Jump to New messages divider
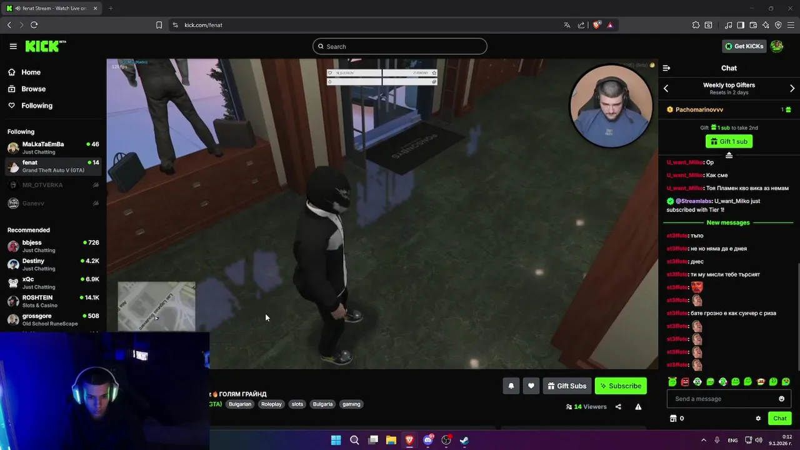The image size is (800, 450). pyautogui.click(x=728, y=222)
